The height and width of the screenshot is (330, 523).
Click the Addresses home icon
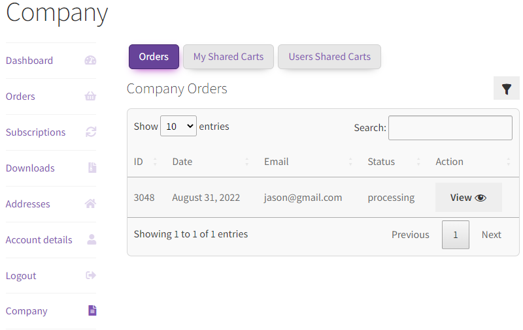coord(90,203)
